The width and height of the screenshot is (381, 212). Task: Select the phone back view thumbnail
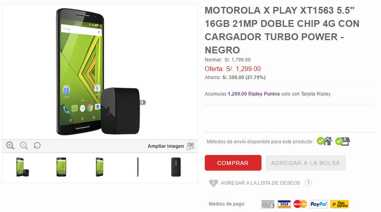tap(176, 167)
